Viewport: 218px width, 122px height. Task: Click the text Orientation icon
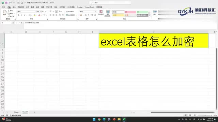(60, 12)
